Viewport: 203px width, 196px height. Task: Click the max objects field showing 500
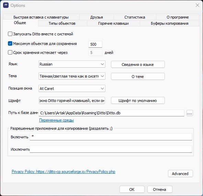tap(95, 44)
